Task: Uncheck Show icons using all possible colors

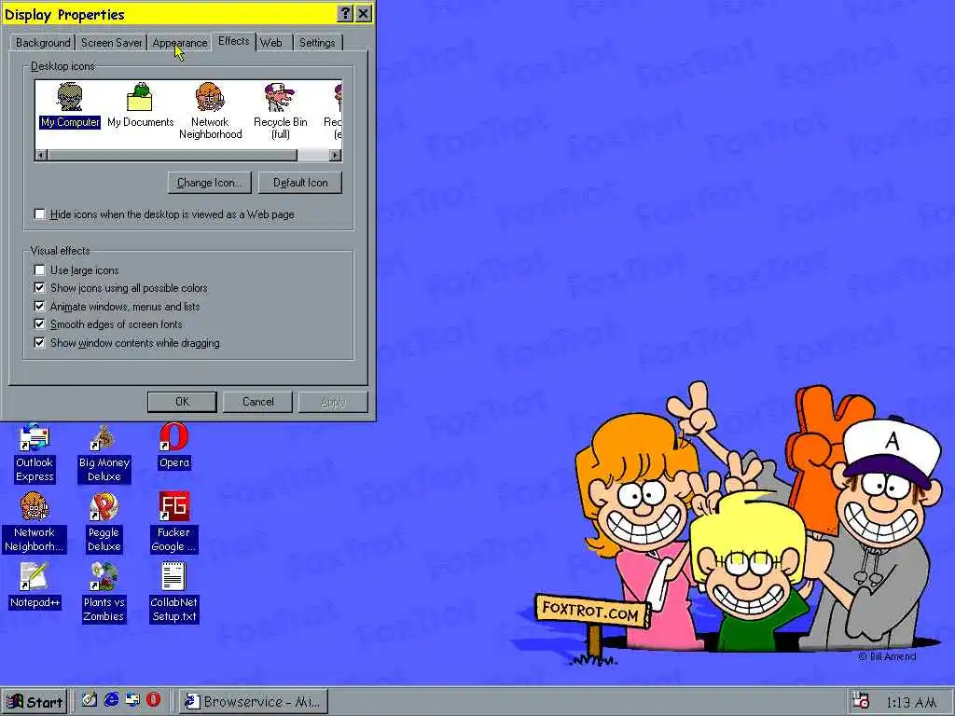Action: click(40, 288)
